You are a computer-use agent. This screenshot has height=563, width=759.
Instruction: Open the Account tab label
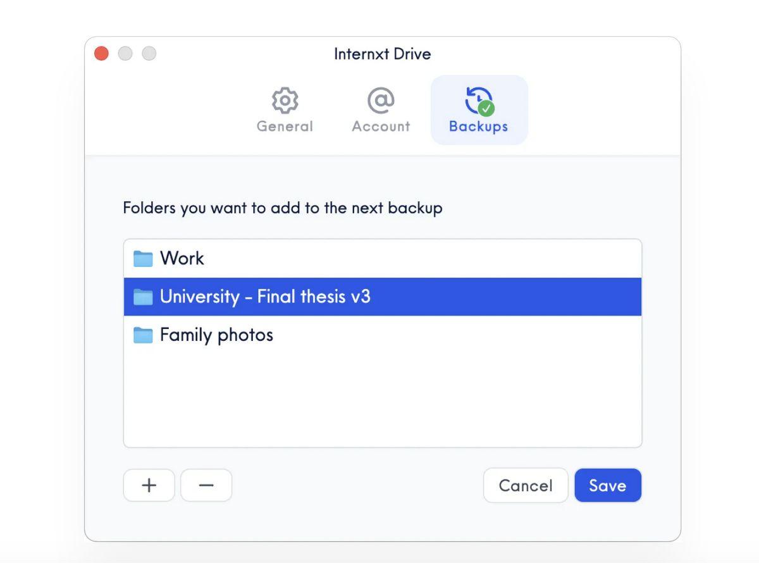click(x=381, y=126)
